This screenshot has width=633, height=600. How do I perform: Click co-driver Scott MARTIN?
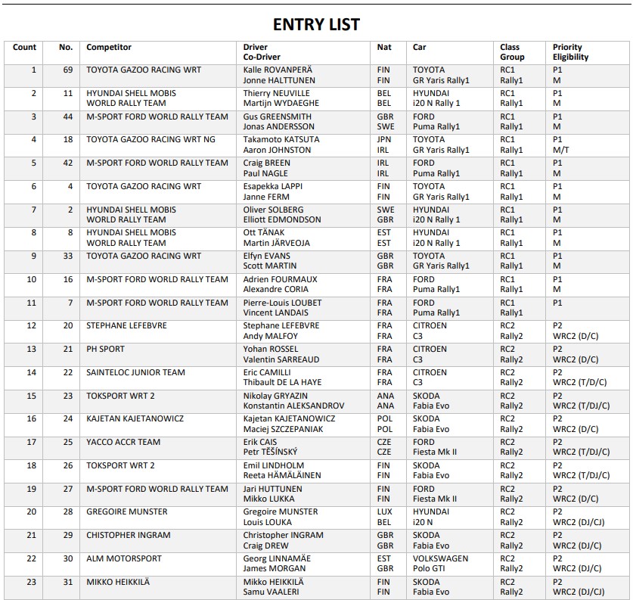click(x=272, y=266)
